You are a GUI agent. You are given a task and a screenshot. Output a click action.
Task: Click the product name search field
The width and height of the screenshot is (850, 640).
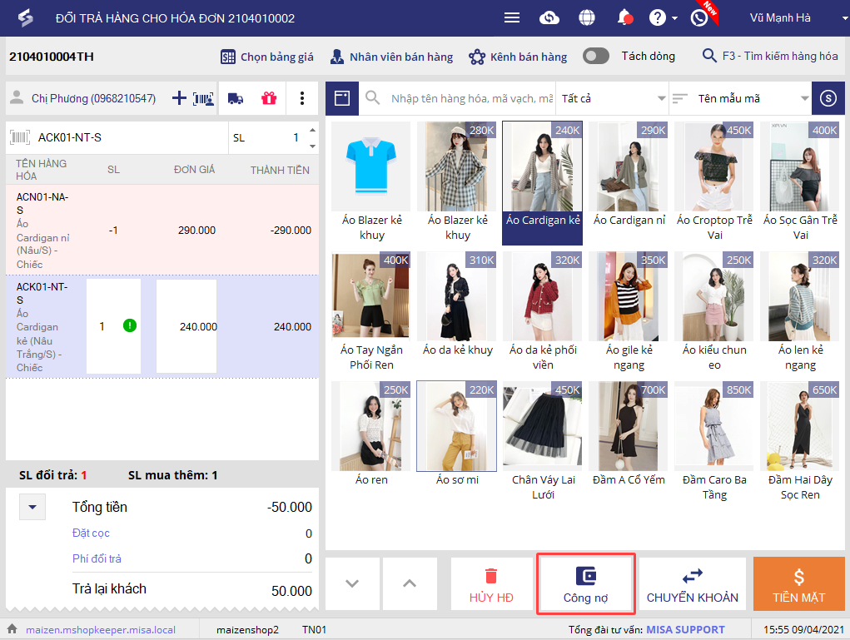[470, 98]
